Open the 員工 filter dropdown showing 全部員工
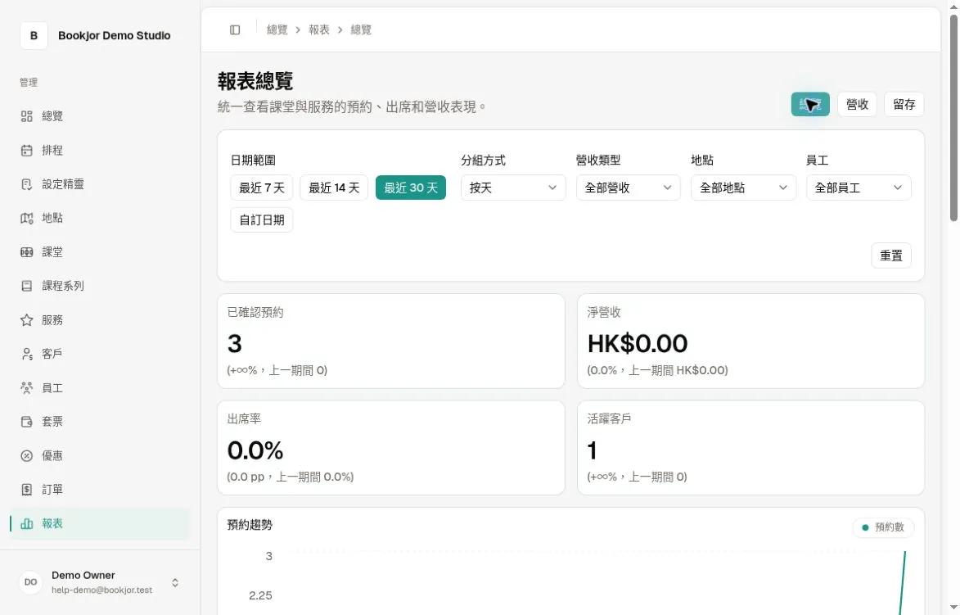This screenshot has width=960, height=615. click(859, 188)
